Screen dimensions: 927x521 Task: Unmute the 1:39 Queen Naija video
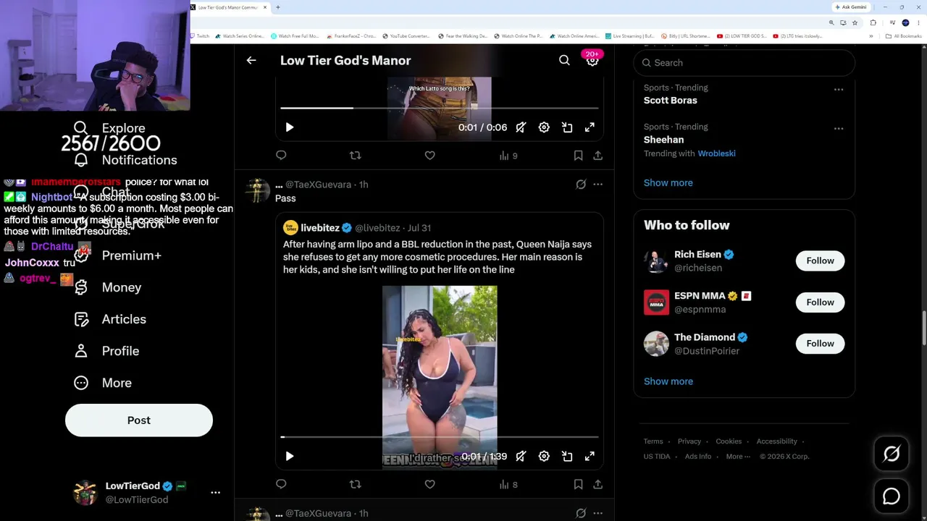pos(521,456)
